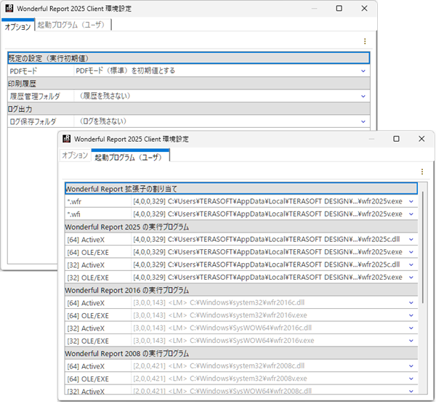Viewport: 436px width, 404px height.
Task: Expand the ログ保存フォルダ dropdown arrow
Action: tap(363, 121)
